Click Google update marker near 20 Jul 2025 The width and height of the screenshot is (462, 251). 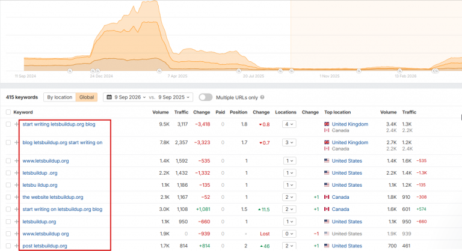tap(239, 71)
